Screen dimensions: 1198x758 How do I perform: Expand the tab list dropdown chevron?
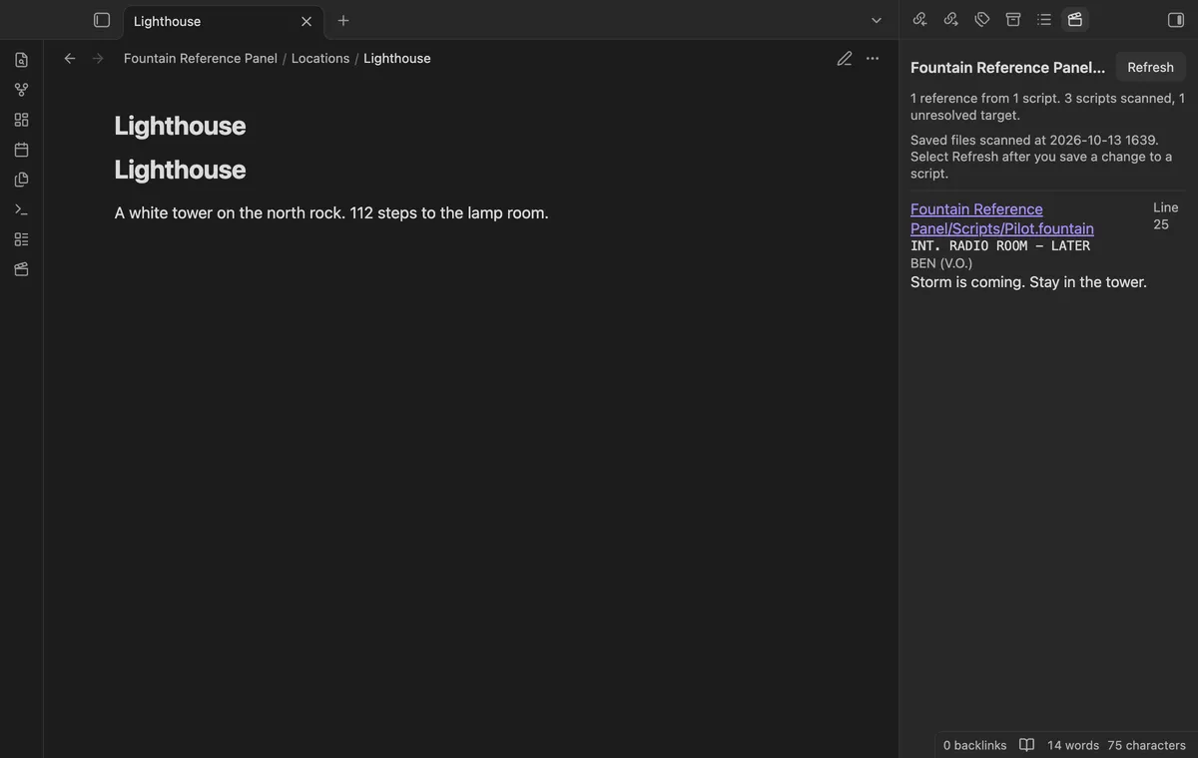tap(877, 20)
